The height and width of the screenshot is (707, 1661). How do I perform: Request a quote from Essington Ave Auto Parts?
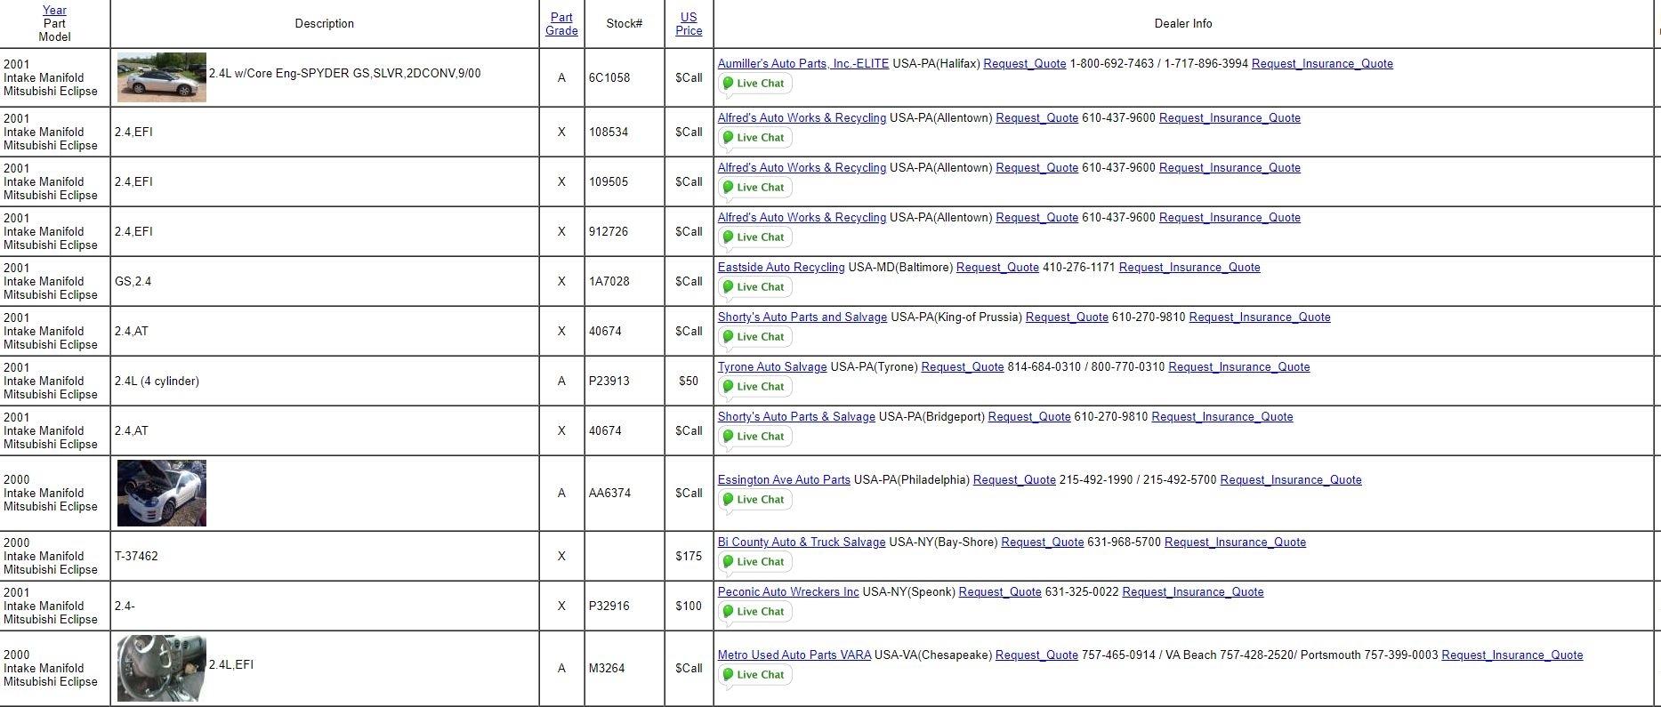pos(1014,480)
